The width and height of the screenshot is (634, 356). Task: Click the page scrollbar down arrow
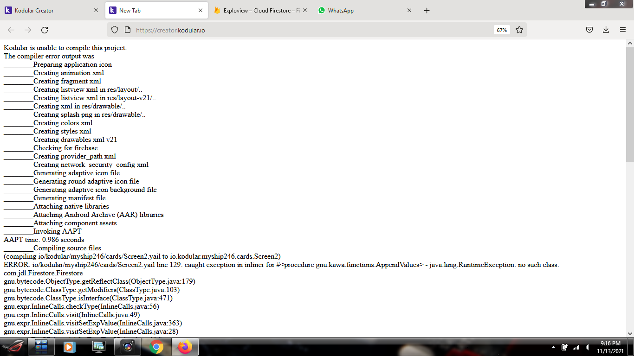pos(630,333)
